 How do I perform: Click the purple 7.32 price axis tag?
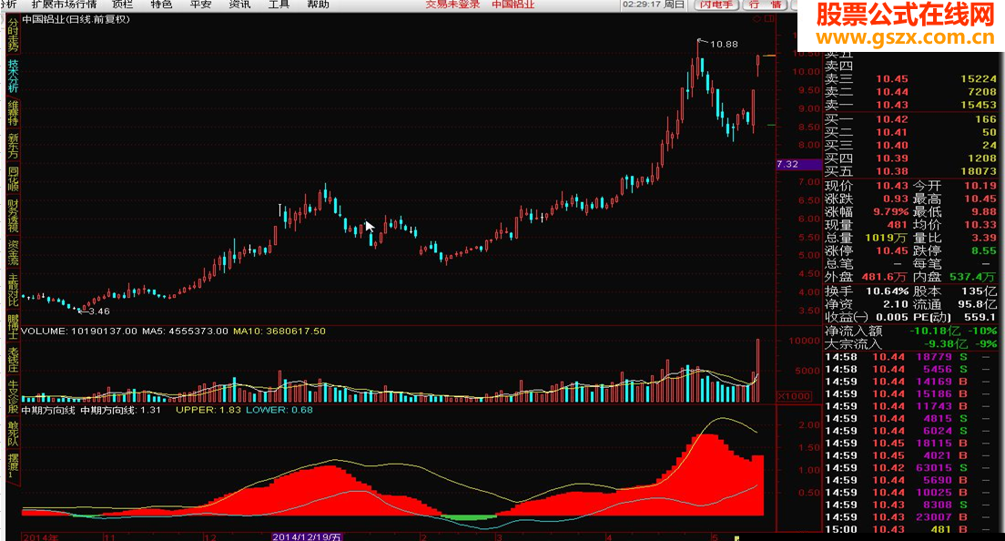coord(798,164)
